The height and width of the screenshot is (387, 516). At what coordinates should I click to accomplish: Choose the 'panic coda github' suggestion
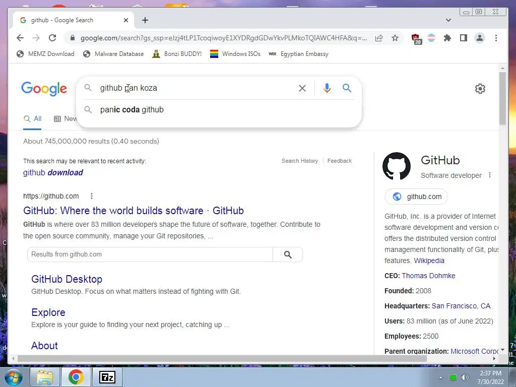[x=219, y=109]
